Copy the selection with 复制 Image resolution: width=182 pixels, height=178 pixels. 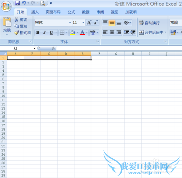click(x=21, y=26)
